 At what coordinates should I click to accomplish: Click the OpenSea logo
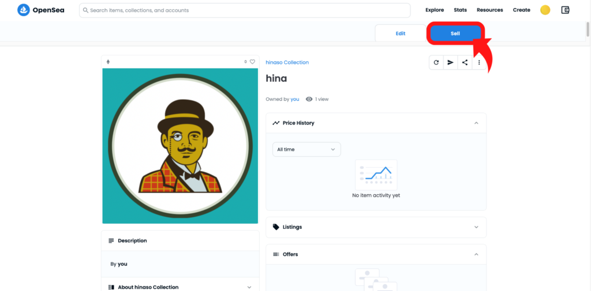(x=41, y=10)
